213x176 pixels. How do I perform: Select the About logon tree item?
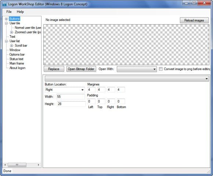(x=17, y=68)
